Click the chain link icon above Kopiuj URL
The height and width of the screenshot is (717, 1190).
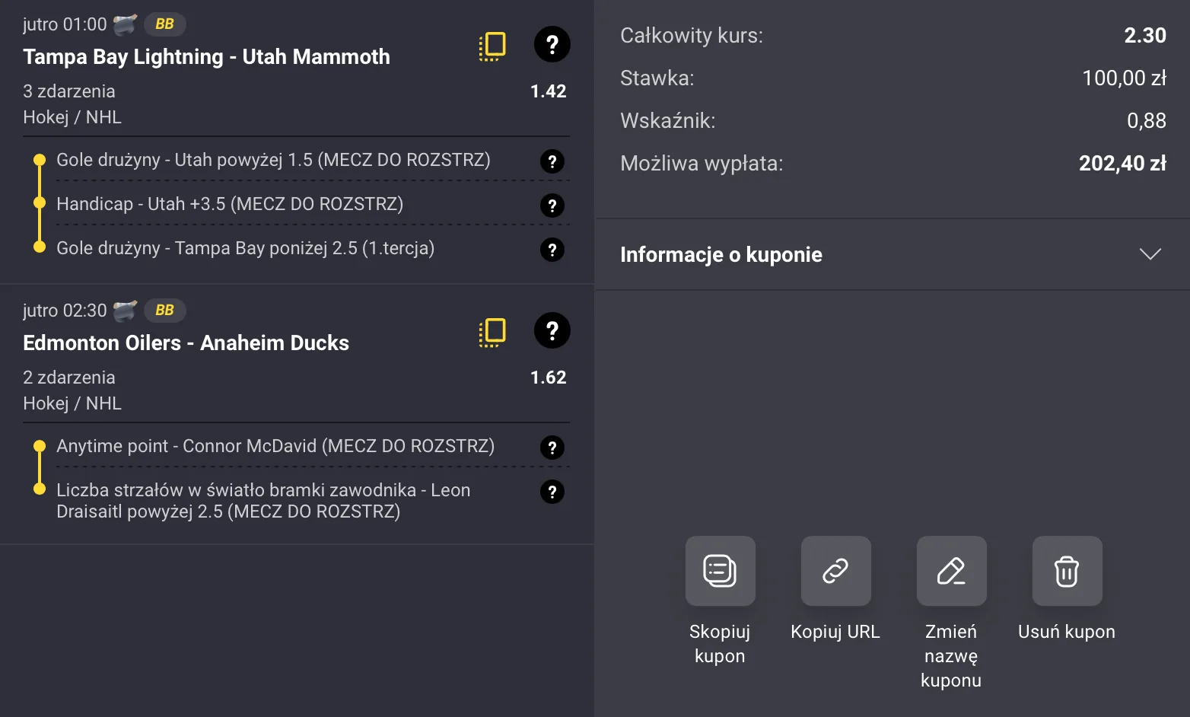click(x=835, y=571)
